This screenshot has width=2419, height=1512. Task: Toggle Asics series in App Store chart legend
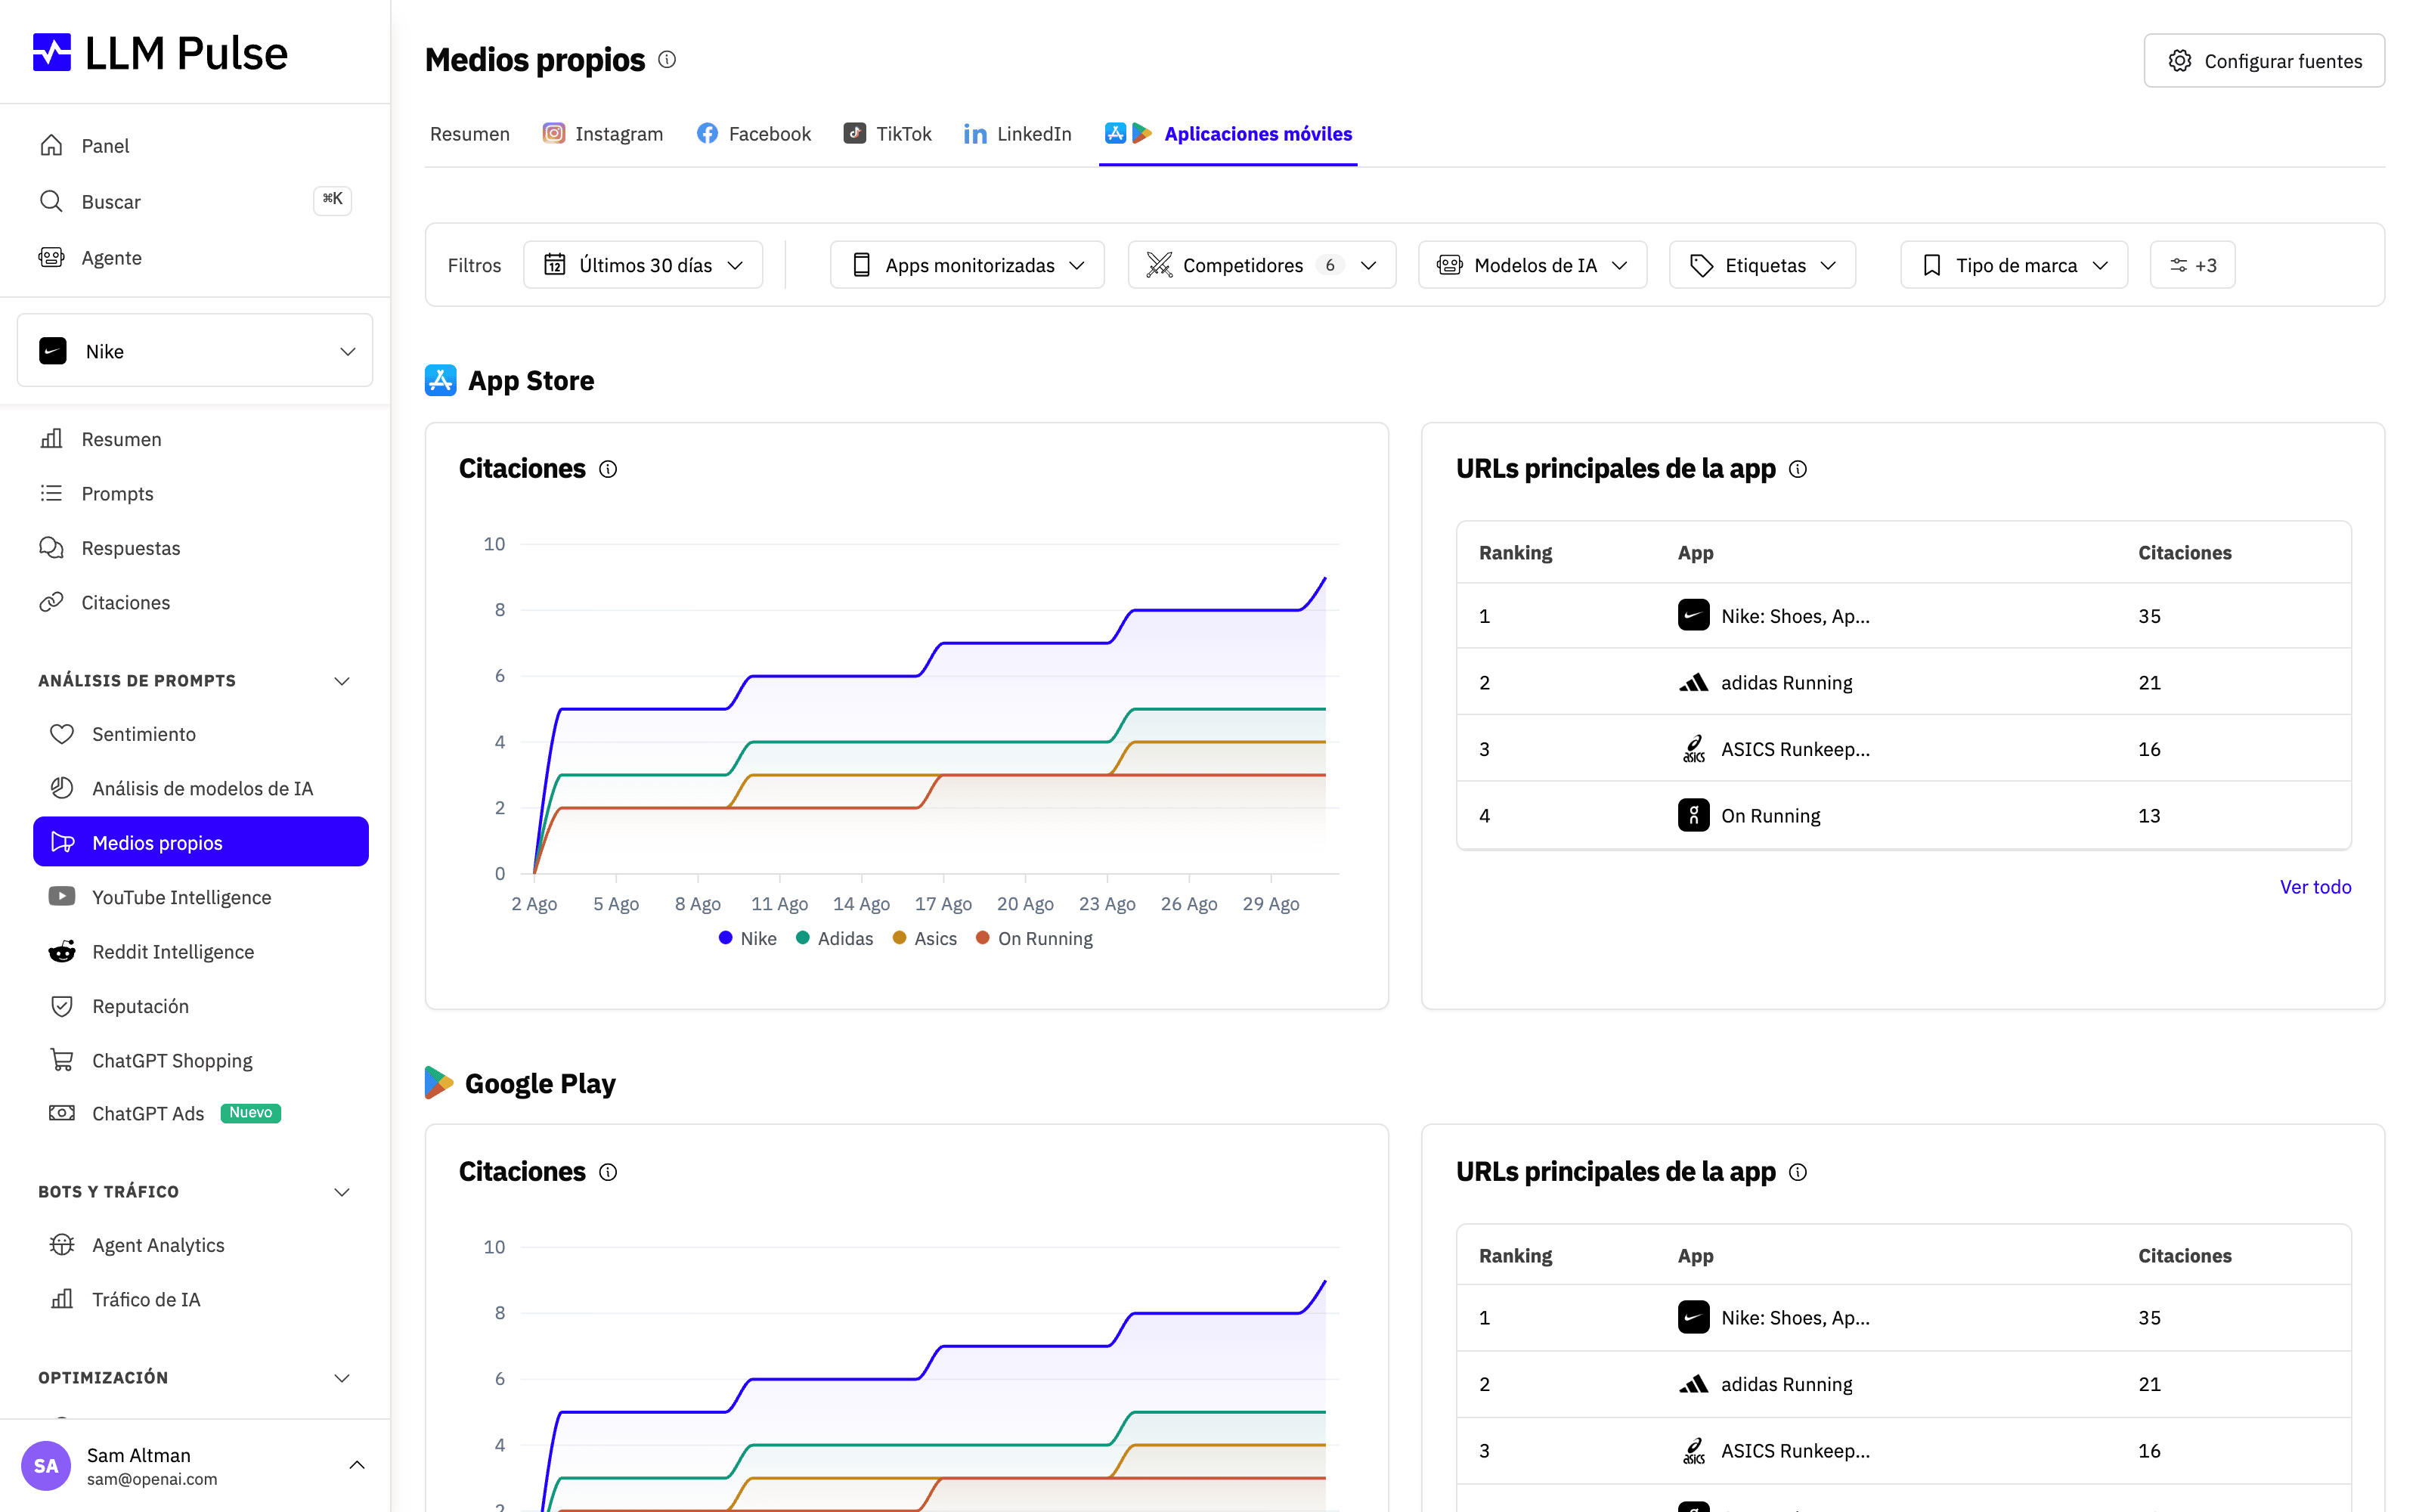[x=925, y=938]
